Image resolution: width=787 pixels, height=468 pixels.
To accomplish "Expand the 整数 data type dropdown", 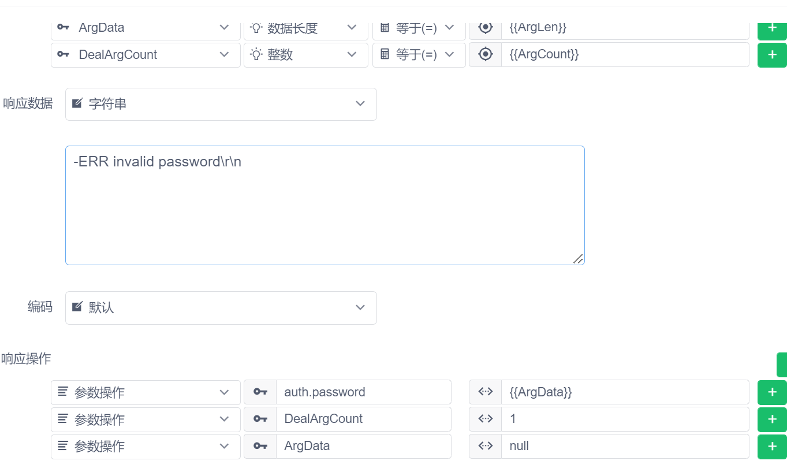I will [305, 55].
